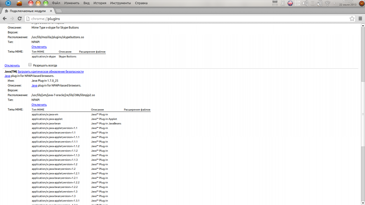Viewport: 365px width, 205px height.
Task: Expand hidden tray icons with the small arrow
Action: tap(334, 3)
